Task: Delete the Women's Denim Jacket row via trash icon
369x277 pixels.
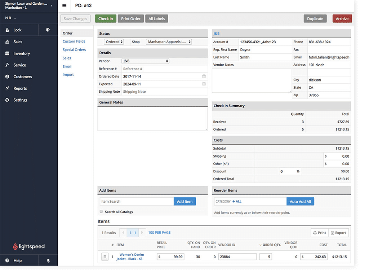Action: pos(105,257)
